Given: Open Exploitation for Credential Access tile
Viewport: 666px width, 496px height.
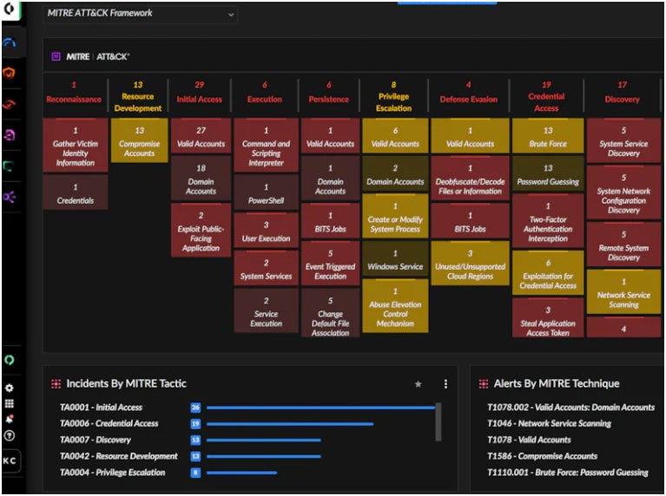Looking at the screenshot, I should (x=548, y=273).
